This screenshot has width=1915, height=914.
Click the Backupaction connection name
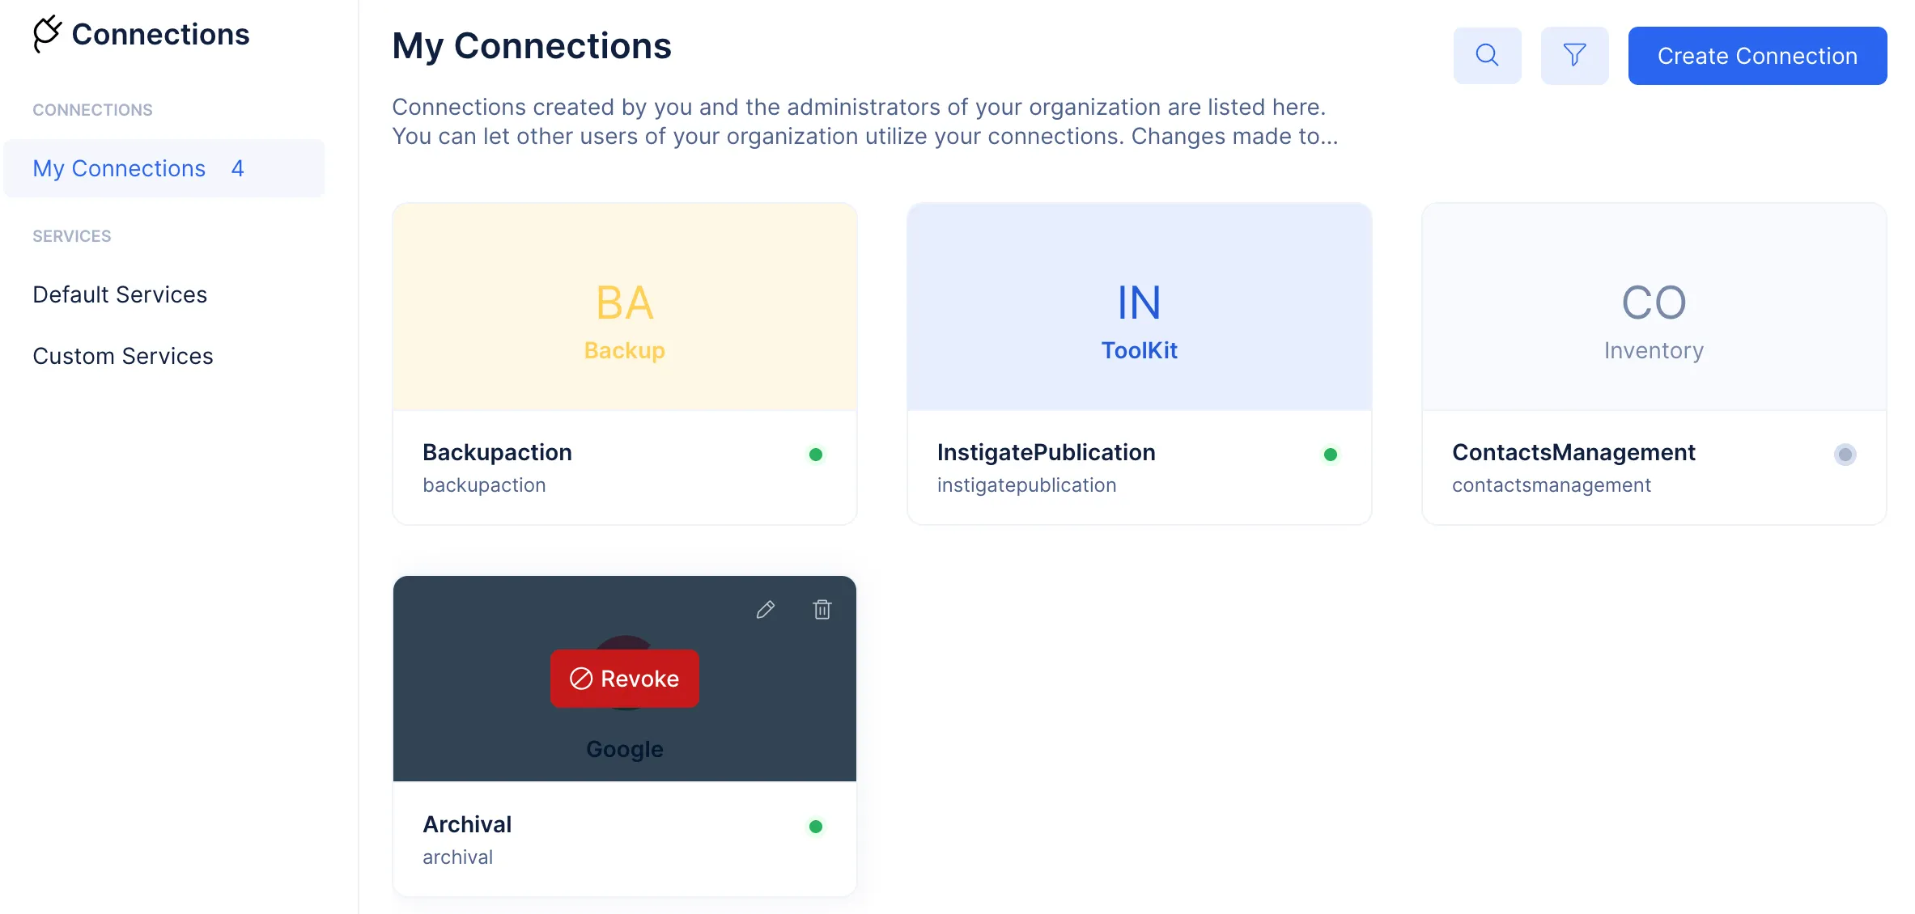coord(497,452)
